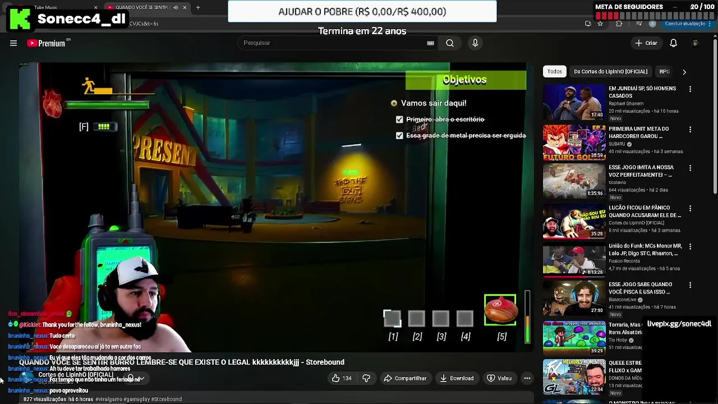Click the Download button
The width and height of the screenshot is (718, 404).
point(457,378)
